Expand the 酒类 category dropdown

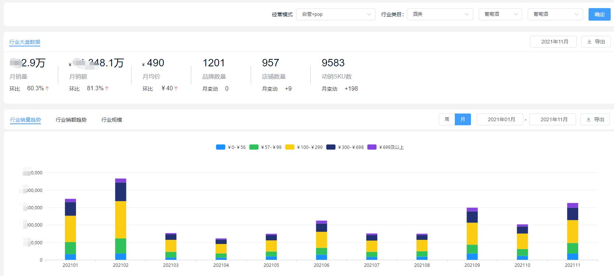[x=440, y=14]
